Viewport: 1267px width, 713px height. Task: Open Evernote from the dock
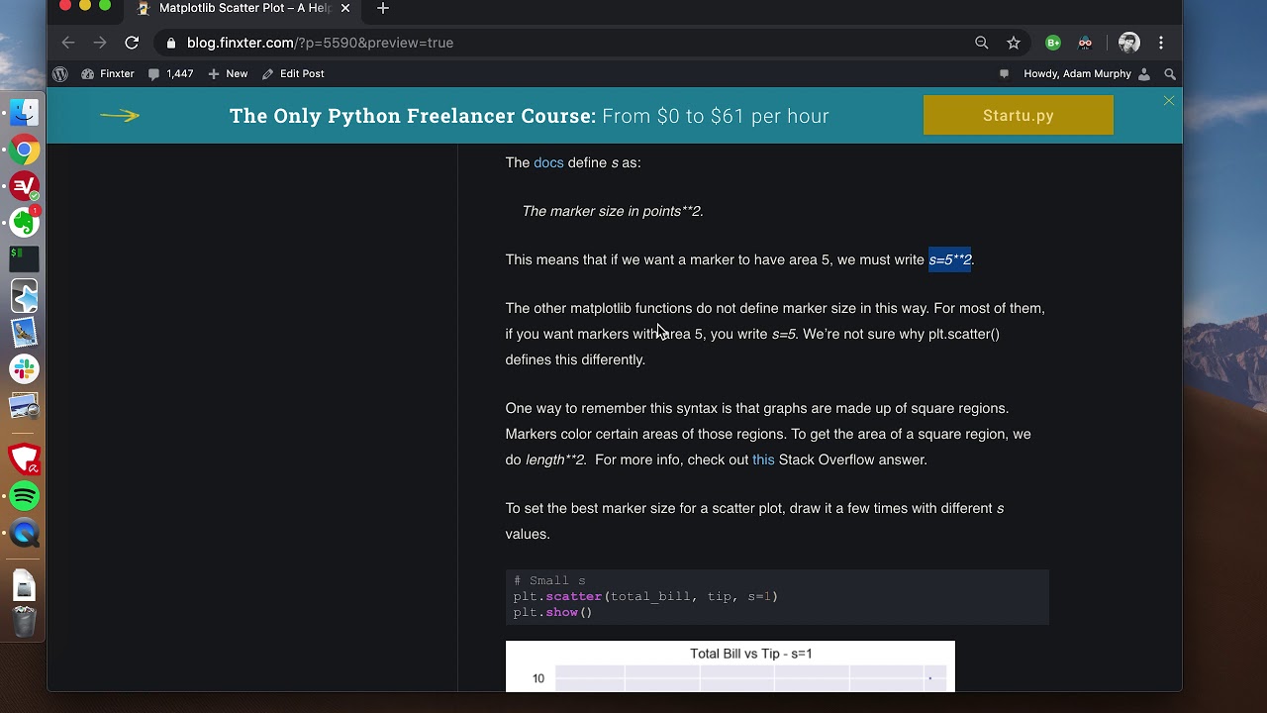click(x=25, y=223)
